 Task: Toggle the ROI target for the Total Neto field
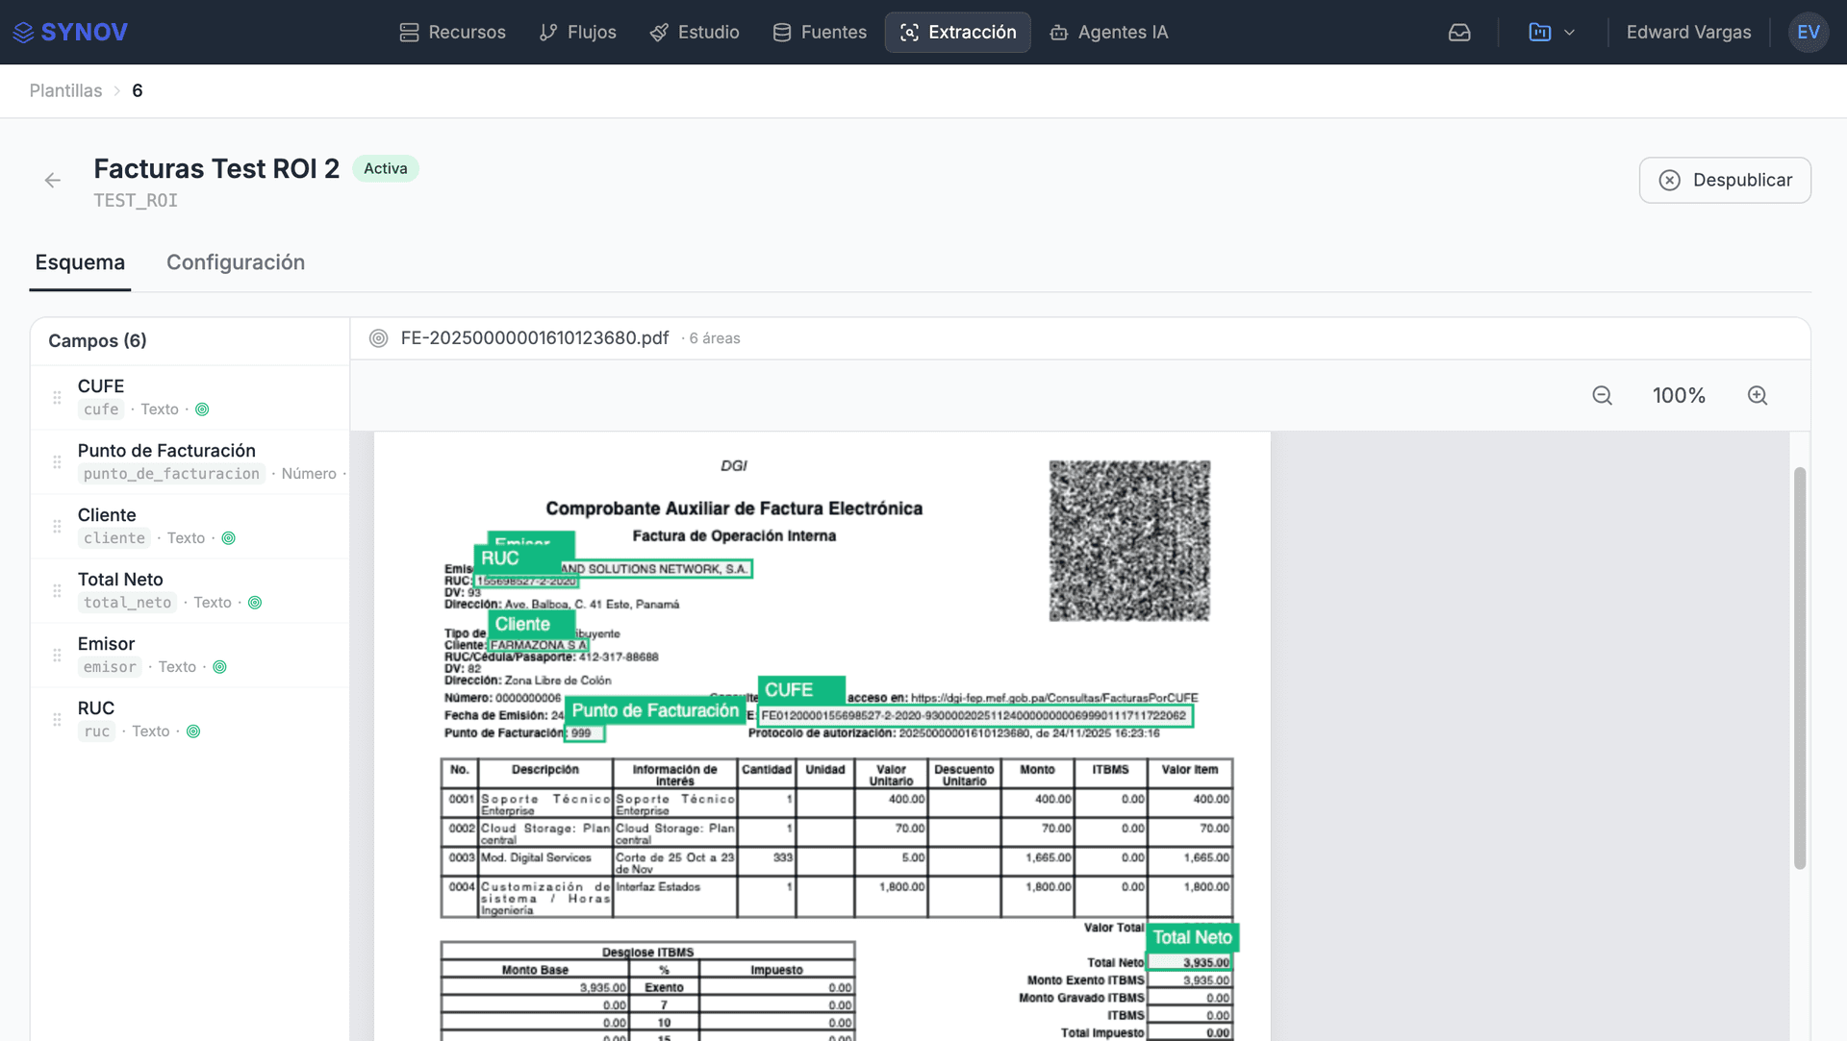(x=255, y=603)
